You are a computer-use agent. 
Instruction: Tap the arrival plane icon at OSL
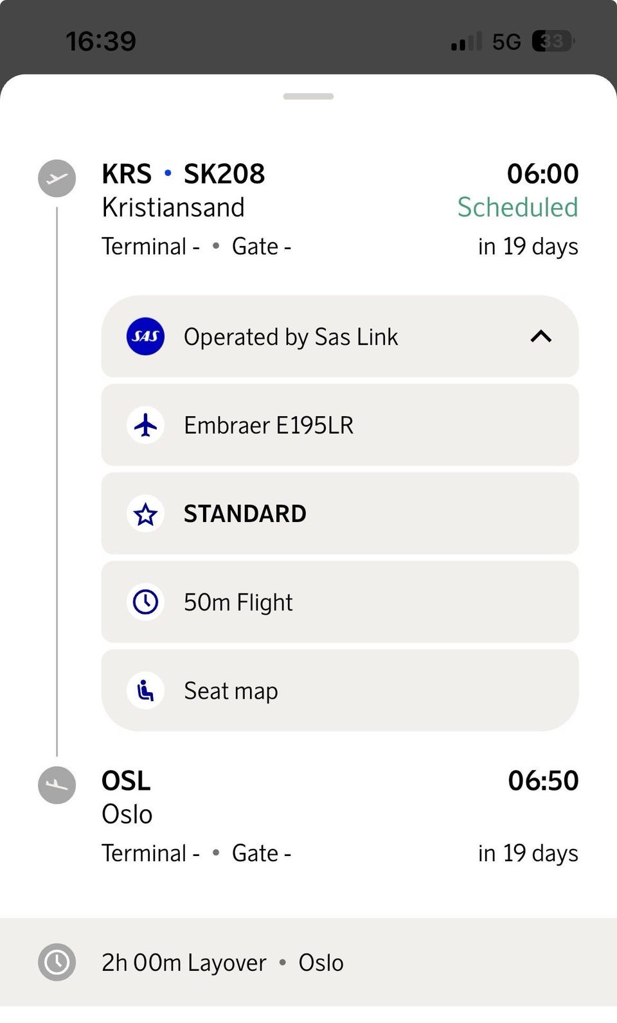57,785
